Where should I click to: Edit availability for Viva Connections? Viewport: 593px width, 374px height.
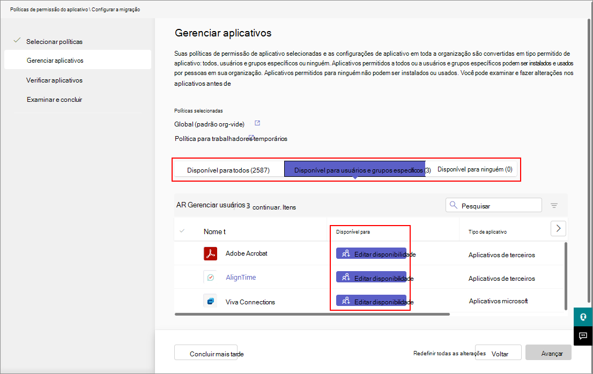(x=371, y=301)
